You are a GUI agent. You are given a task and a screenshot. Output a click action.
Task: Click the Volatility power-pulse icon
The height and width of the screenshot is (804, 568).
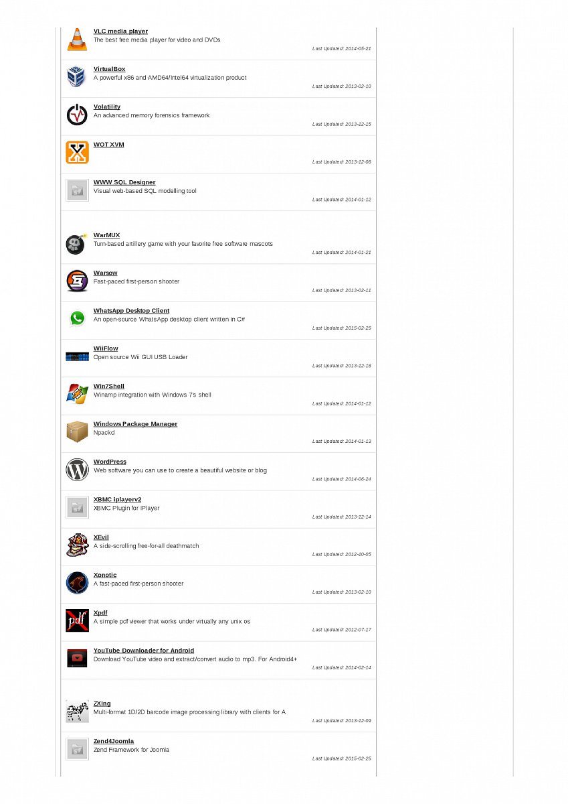pos(77,115)
